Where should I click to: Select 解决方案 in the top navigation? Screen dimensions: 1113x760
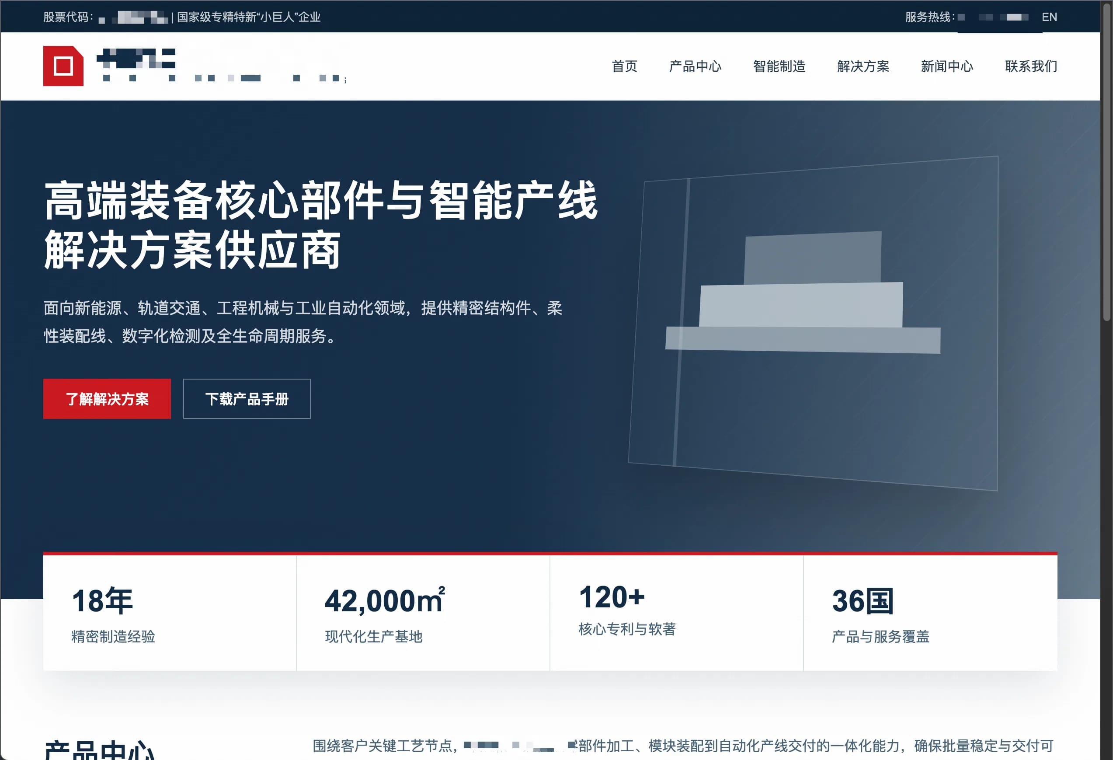(863, 66)
